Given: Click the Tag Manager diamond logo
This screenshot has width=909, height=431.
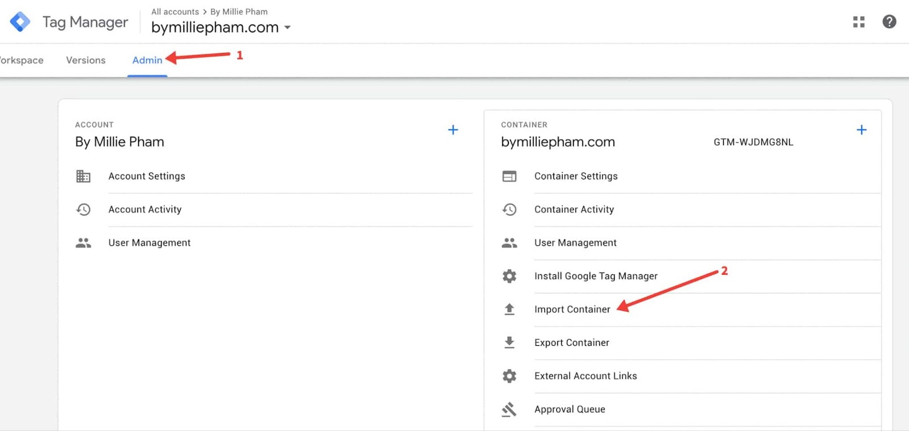Looking at the screenshot, I should point(20,22).
